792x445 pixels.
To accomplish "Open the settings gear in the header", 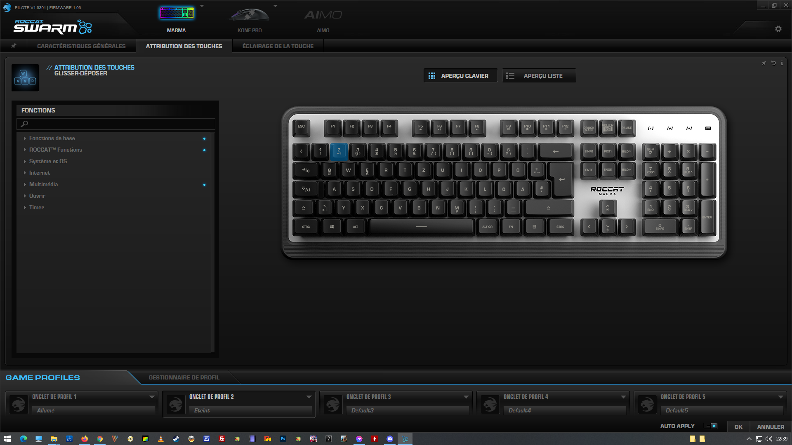I will coord(778,29).
